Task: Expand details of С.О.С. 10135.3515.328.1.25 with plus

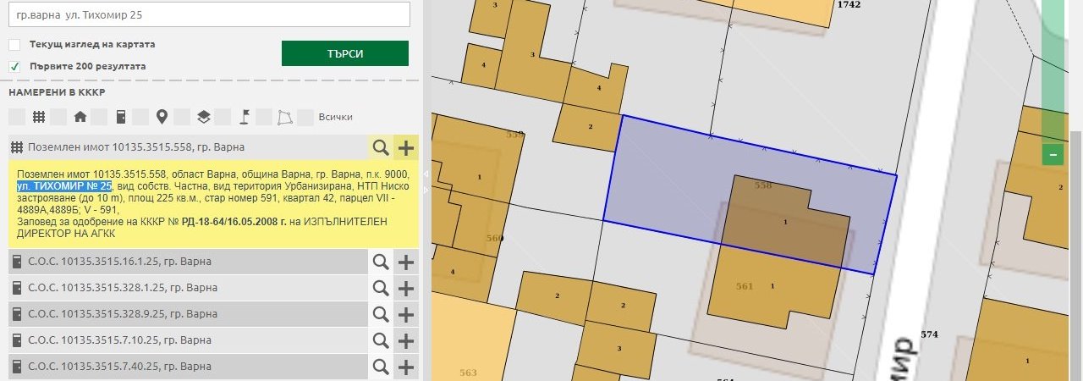Action: 406,288
